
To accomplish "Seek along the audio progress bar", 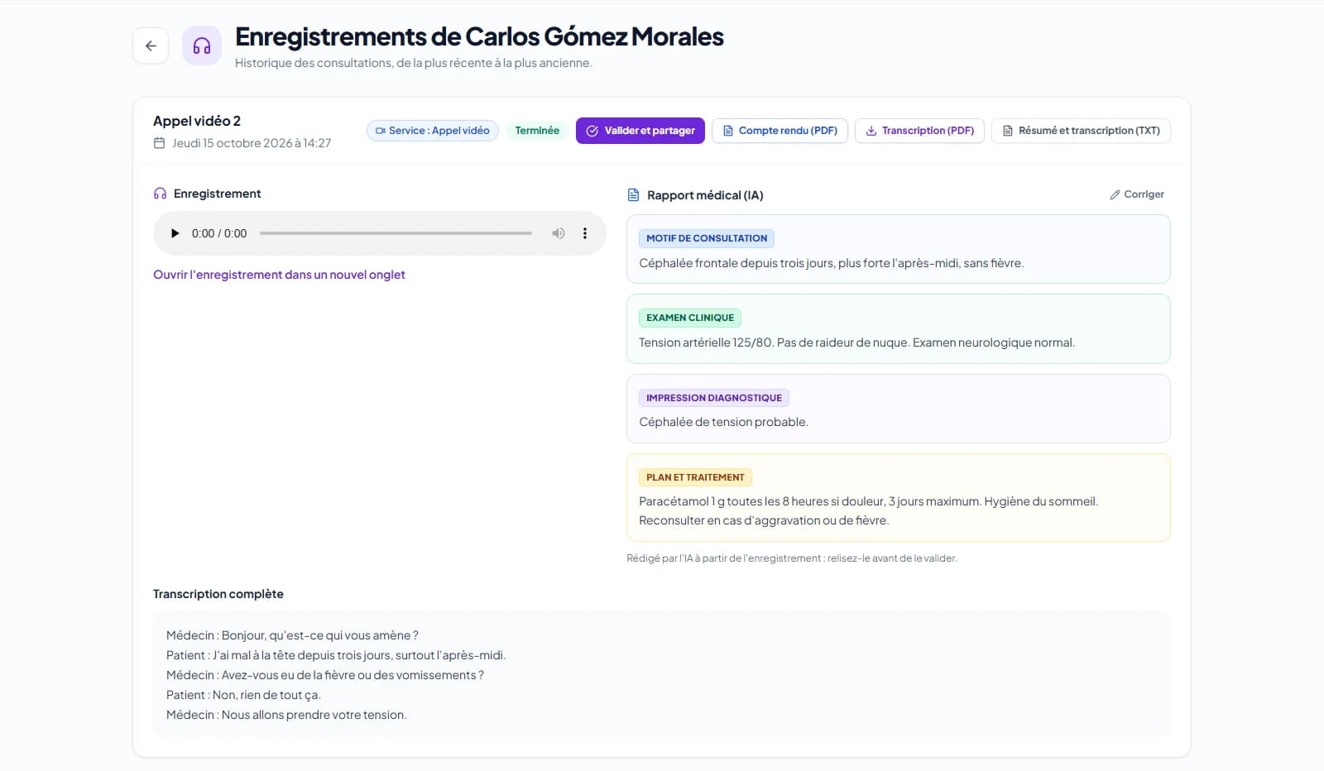I will (x=396, y=233).
